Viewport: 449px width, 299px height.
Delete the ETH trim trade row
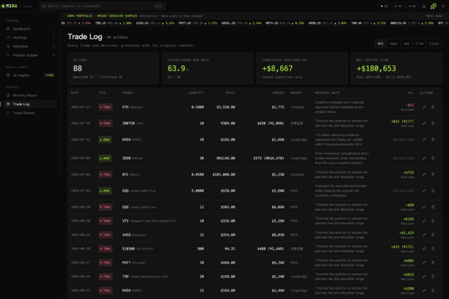pyautogui.click(x=433, y=107)
